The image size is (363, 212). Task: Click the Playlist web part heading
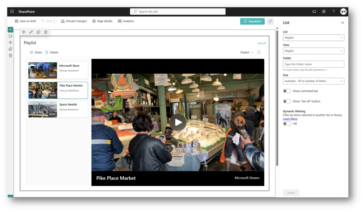30,43
